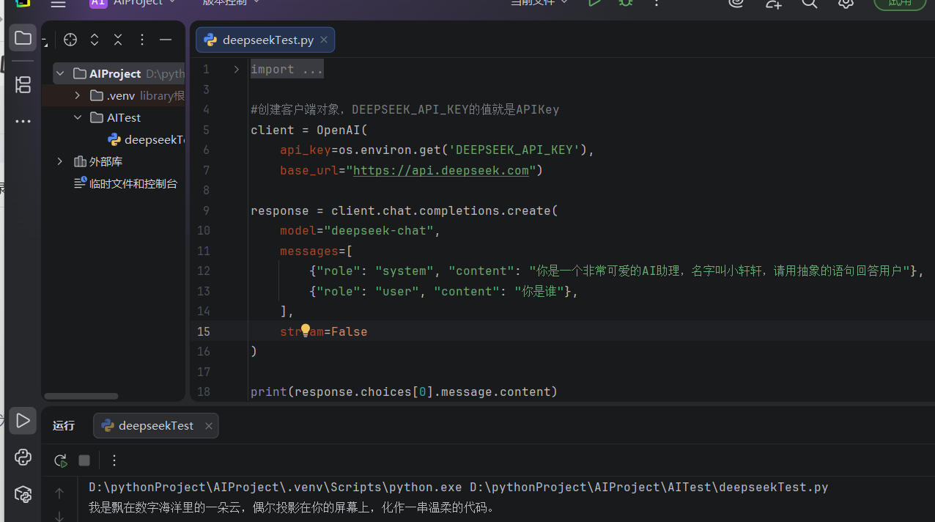Image resolution: width=935 pixels, height=522 pixels.
Task: Collapse the AITest folder node
Action: (x=78, y=117)
